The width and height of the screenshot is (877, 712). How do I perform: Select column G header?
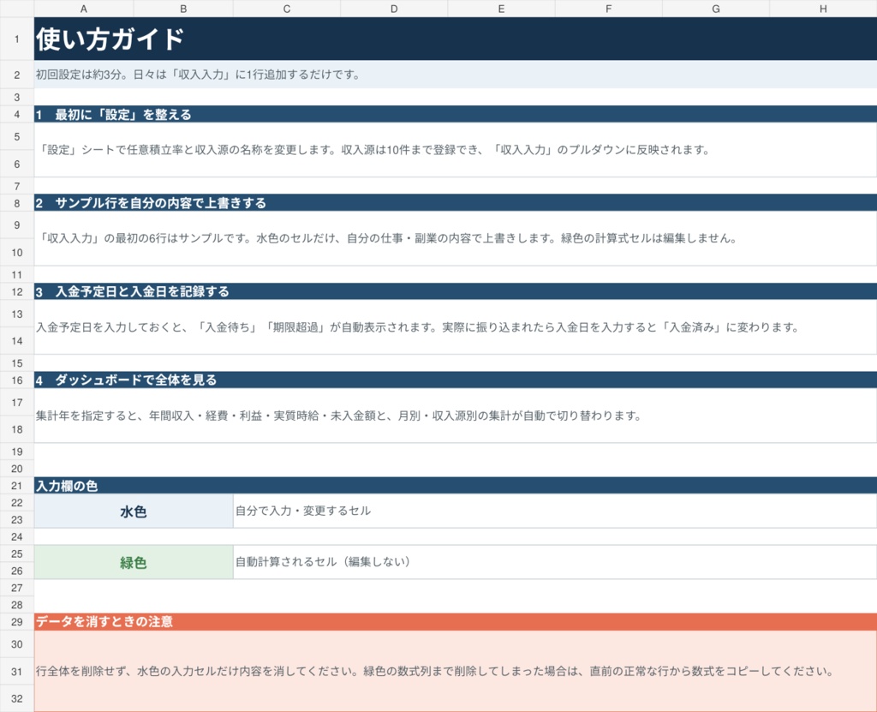[716, 9]
